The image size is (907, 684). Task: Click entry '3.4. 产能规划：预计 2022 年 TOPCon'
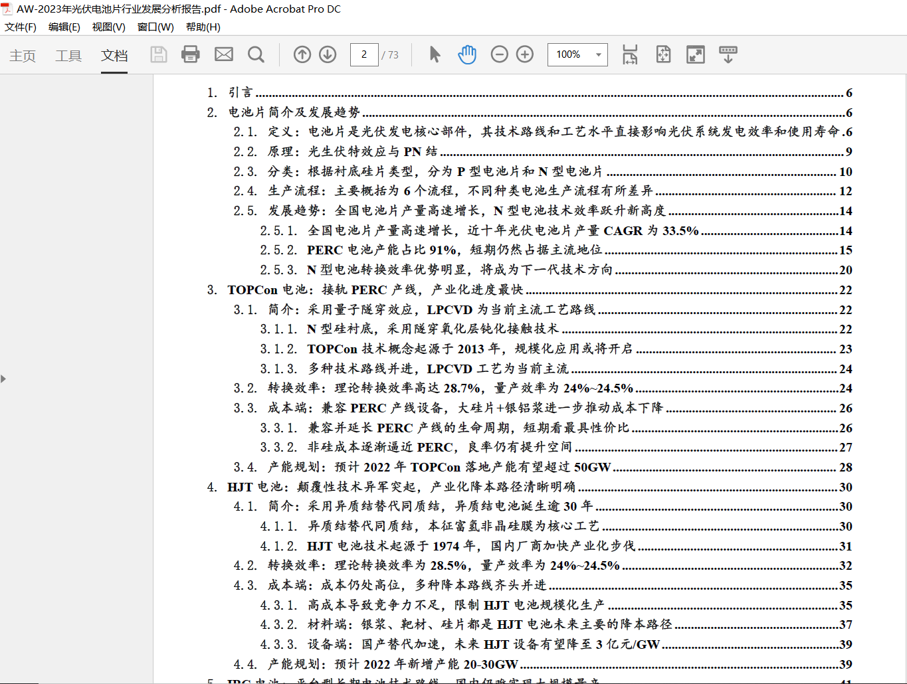[543, 467]
